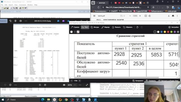The height and width of the screenshot is (102, 181).
Task: Click New file icon in GPSS World toolbar
Action: point(2,8)
